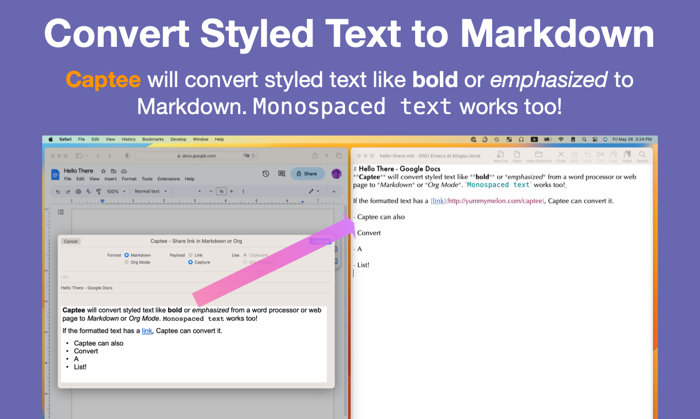Open the editing mode pencil dropdown
This screenshot has height=419, width=700.
click(x=314, y=191)
